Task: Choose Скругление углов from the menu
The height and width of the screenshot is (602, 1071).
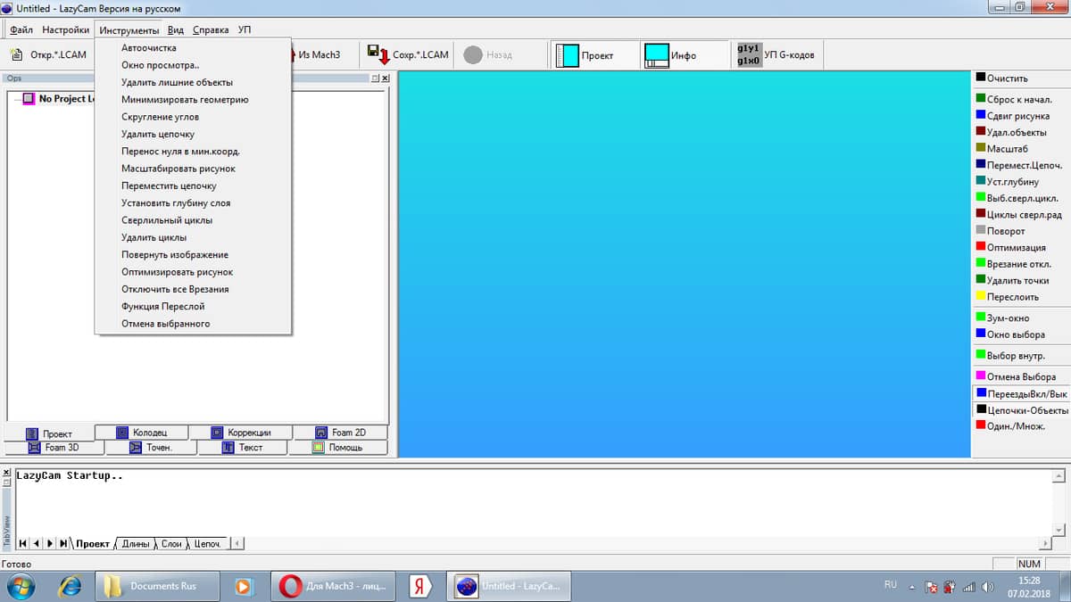Action: pyautogui.click(x=161, y=117)
